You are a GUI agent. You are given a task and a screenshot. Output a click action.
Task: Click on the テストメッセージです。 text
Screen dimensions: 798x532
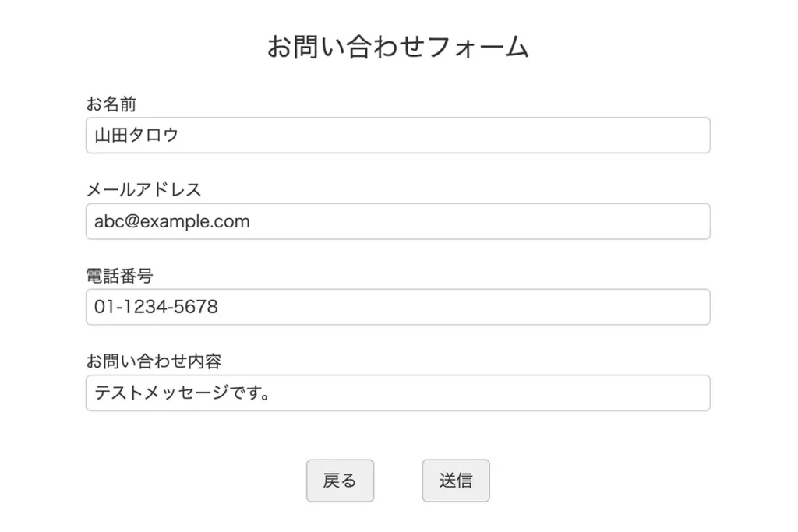[182, 393]
